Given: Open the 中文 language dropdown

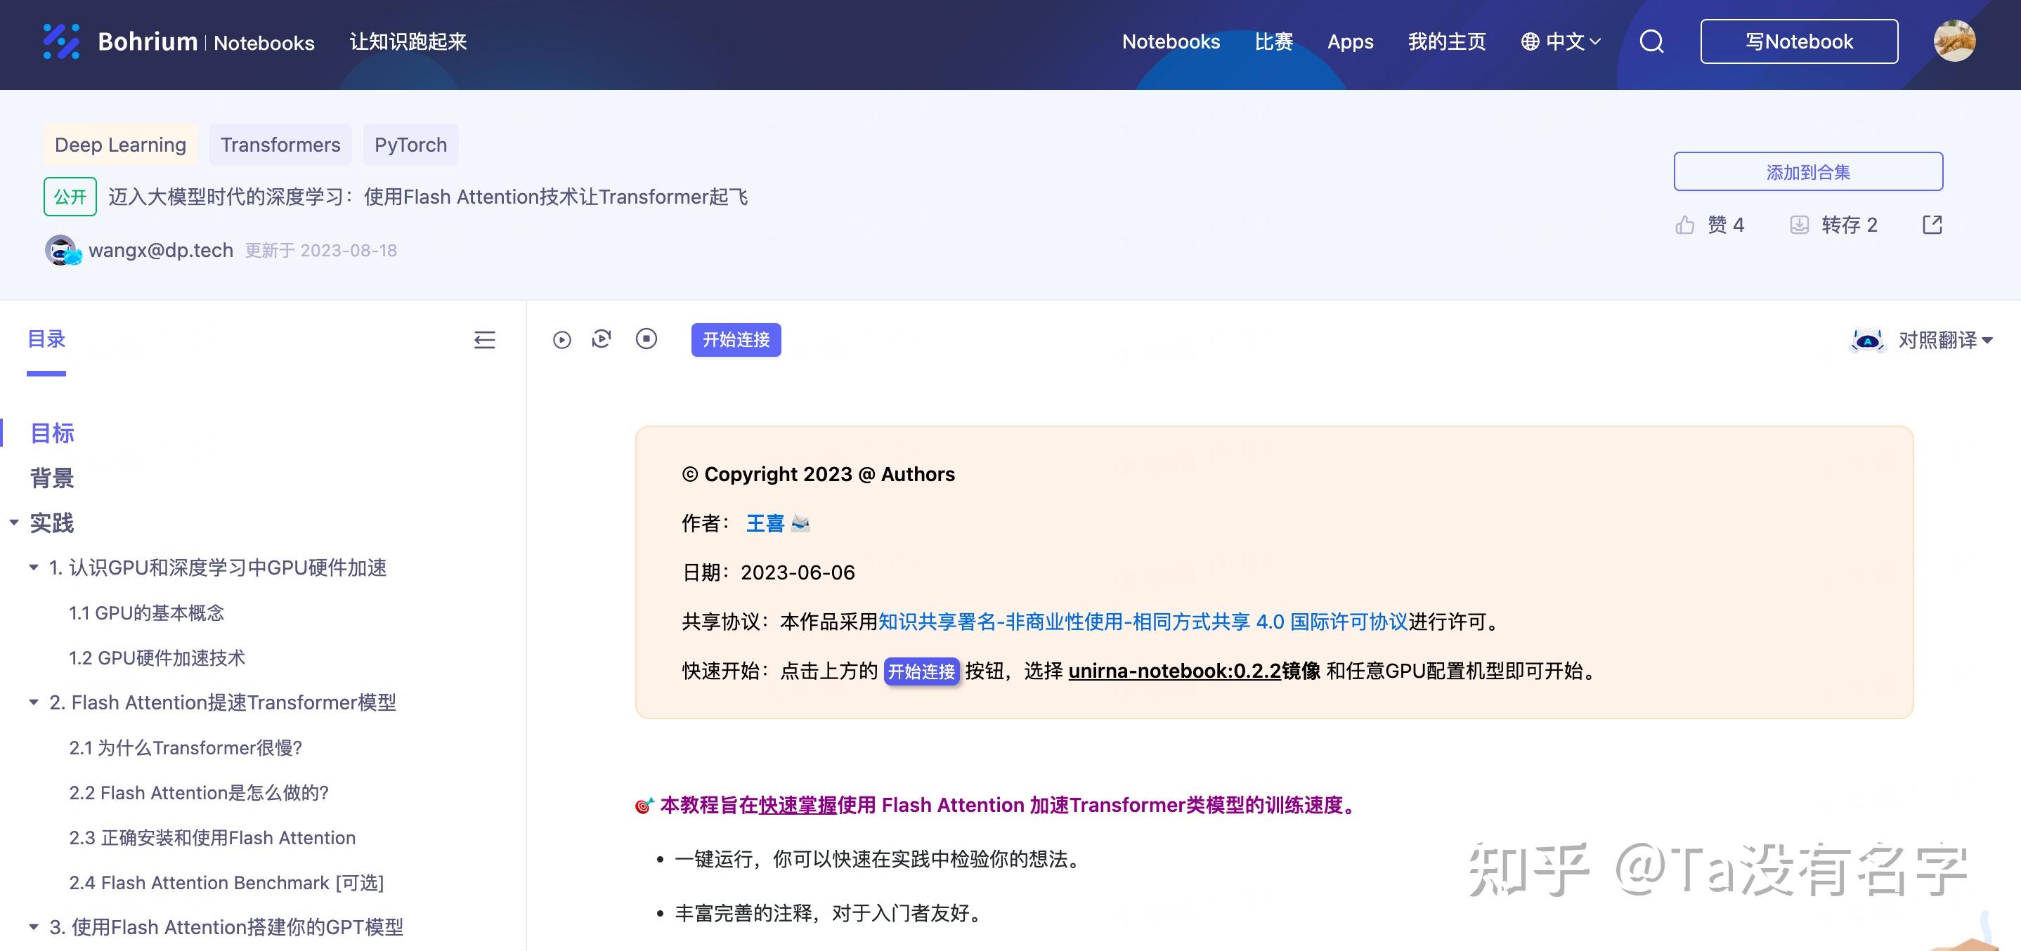Looking at the screenshot, I should point(1561,41).
